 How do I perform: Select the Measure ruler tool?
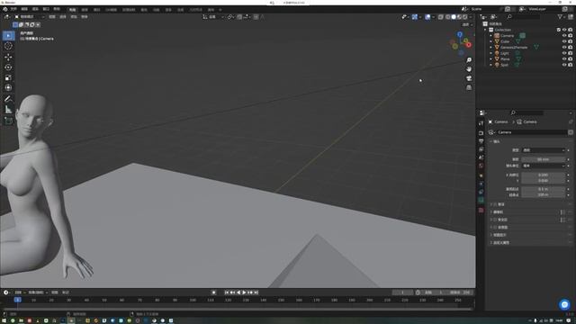[x=8, y=109]
